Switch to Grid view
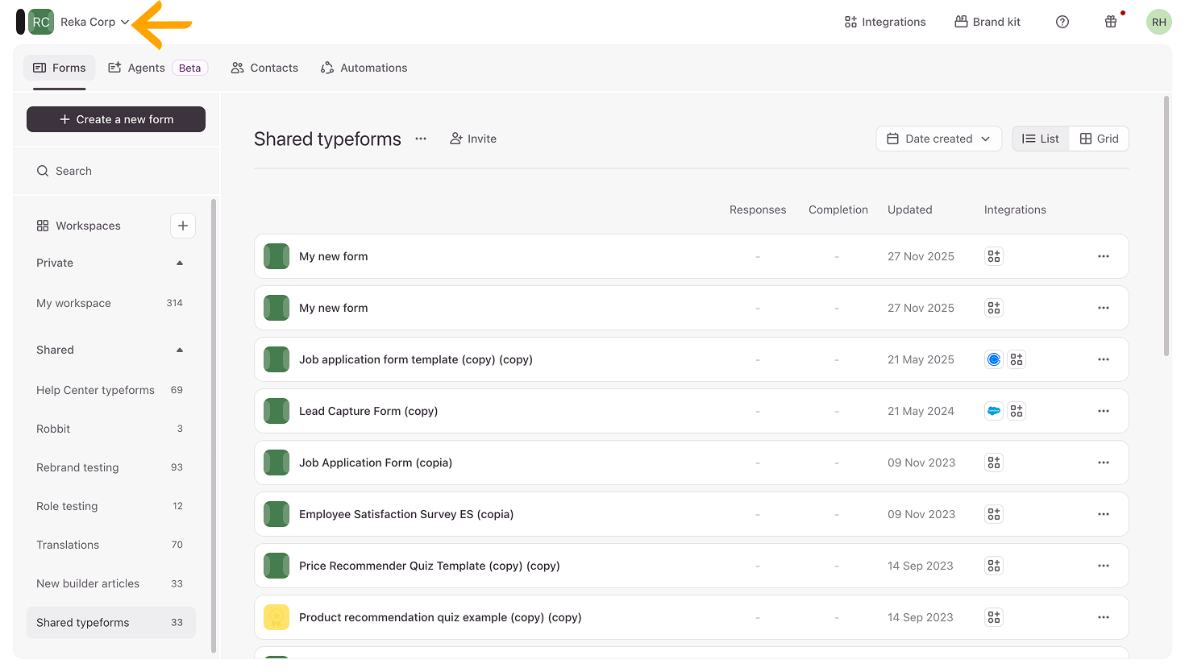1185x672 pixels. [x=1099, y=139]
